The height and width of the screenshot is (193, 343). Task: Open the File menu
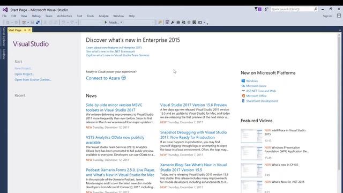pos(4,16)
